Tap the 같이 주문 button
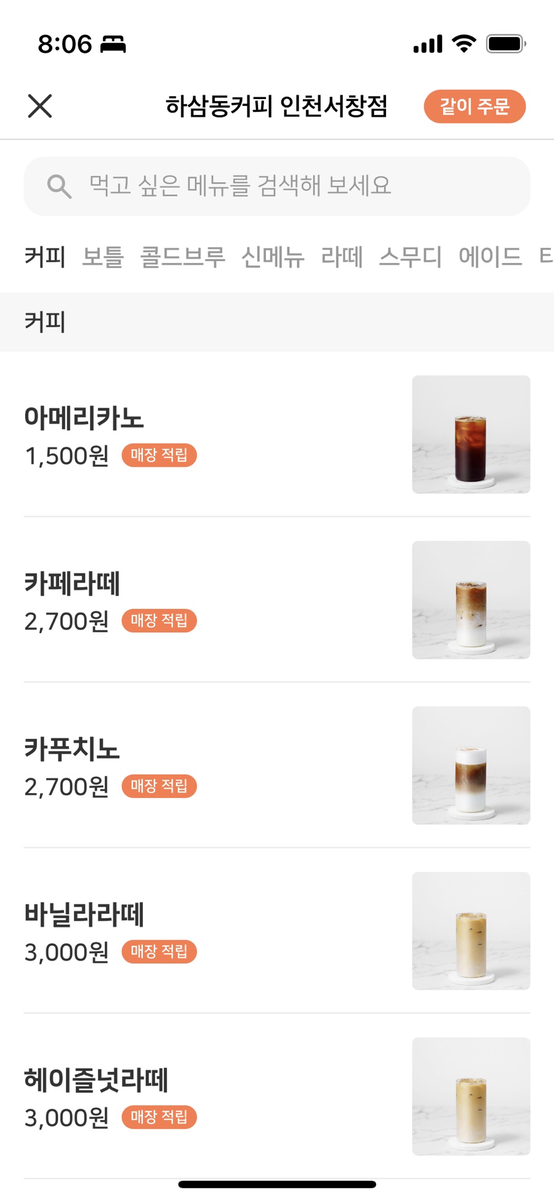This screenshot has width=554, height=1200. click(474, 107)
